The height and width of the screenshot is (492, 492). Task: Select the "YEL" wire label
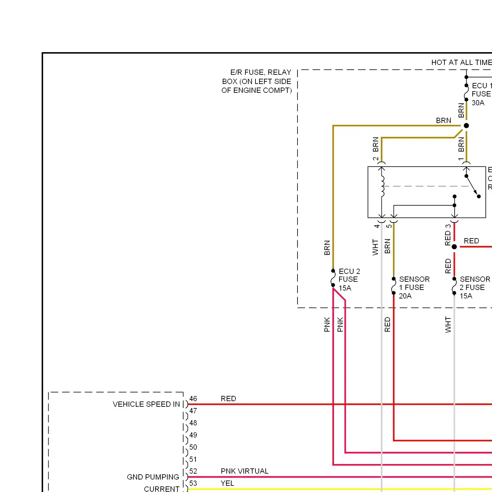point(227,483)
